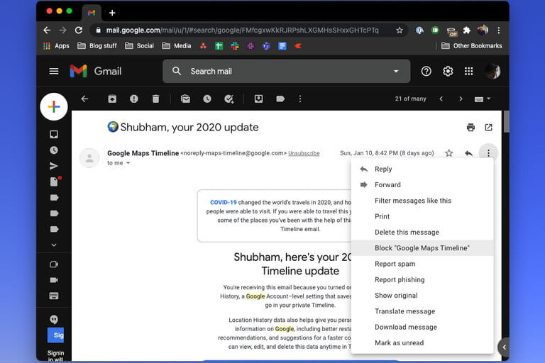Open Other Bookmarks folder
This screenshot has height=363, width=545.
tap(471, 46)
